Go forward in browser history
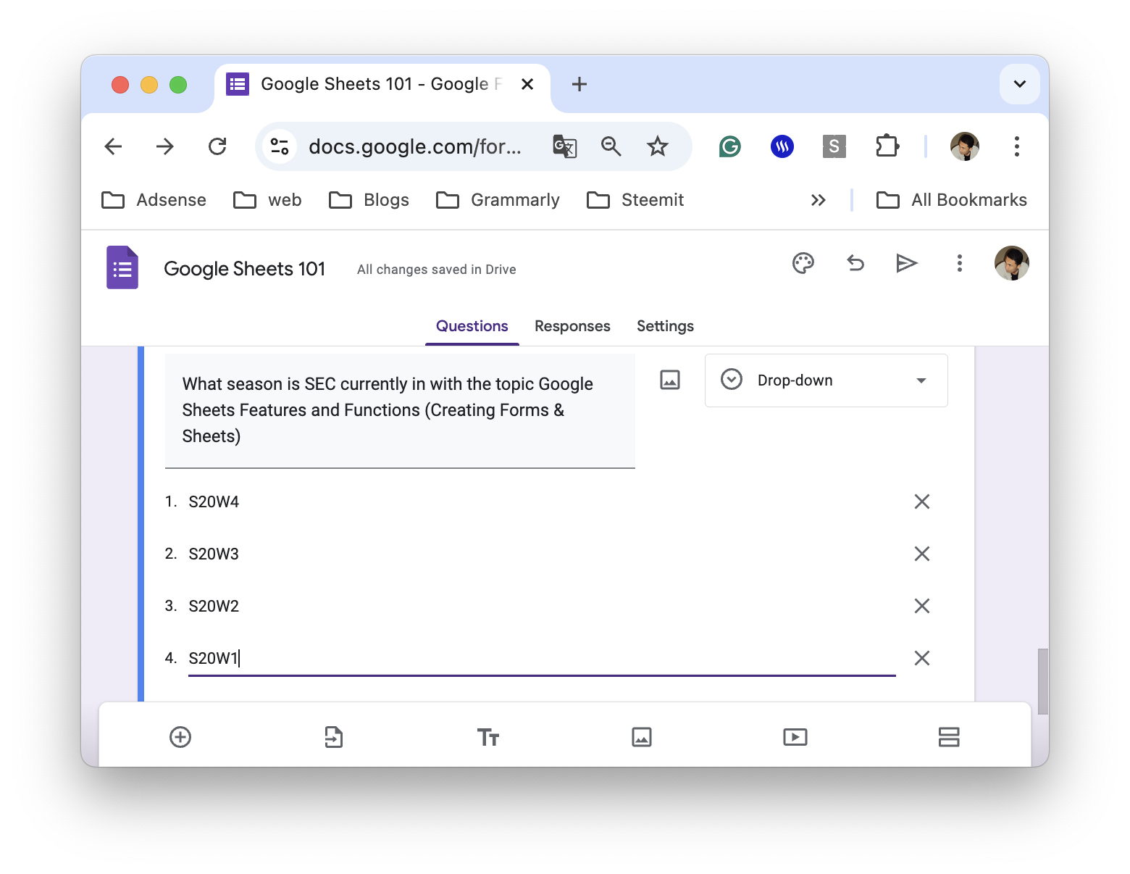The width and height of the screenshot is (1130, 874). (165, 146)
